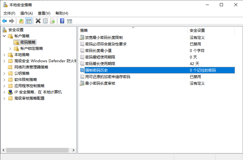
Task: Click the policy icon beside 用可还原的加密来储存密码
Action: (82, 77)
